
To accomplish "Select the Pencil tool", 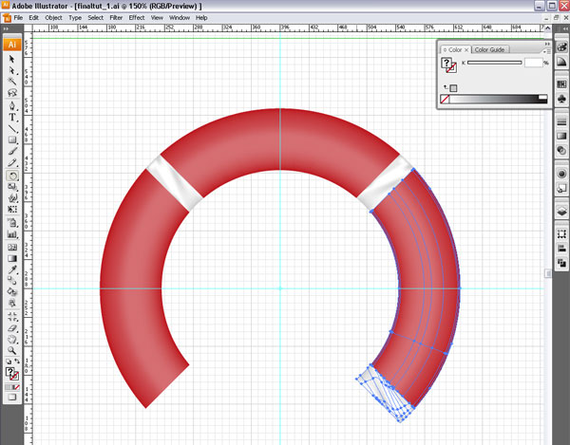I will 12,162.
